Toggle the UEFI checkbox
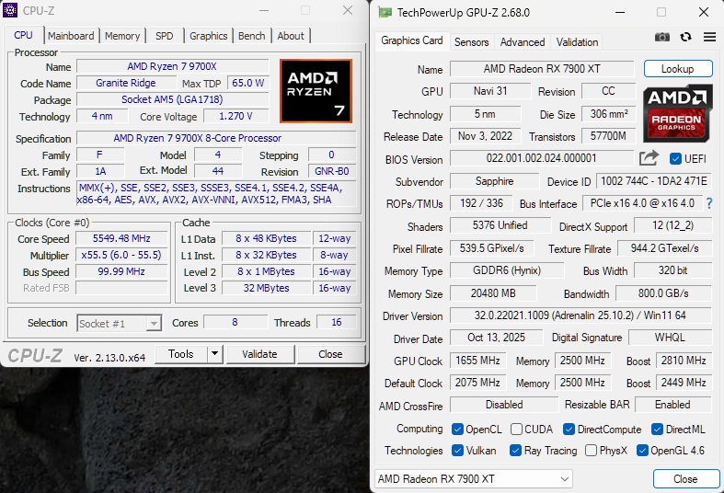724x493 pixels. point(676,158)
